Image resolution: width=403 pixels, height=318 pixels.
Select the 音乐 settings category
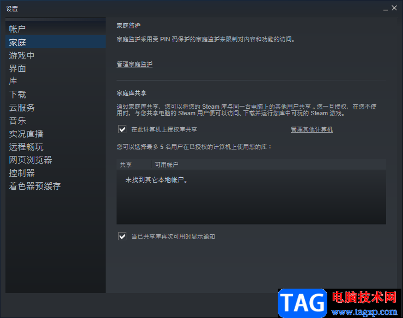coord(55,120)
